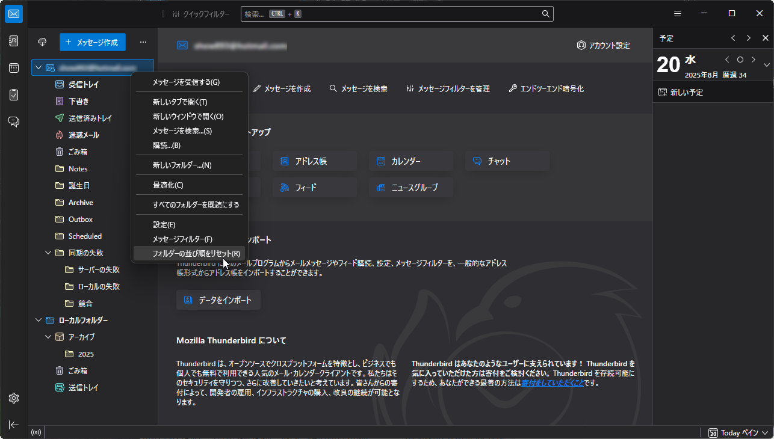Open Thunderbird Settings via the gear icon

pos(13,398)
